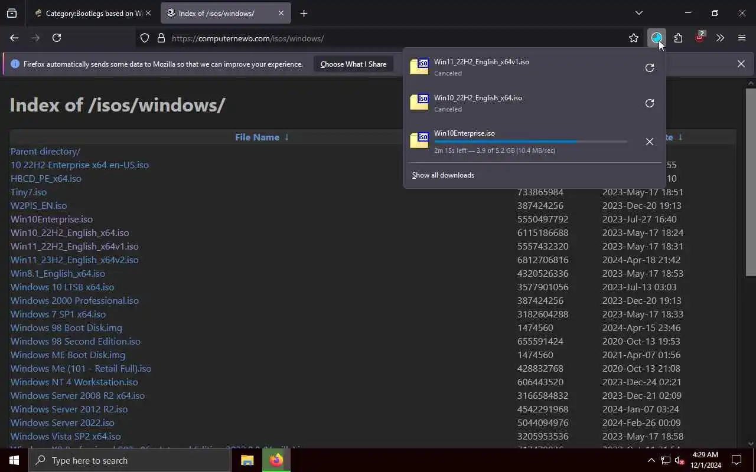The image size is (756, 472).
Task: Download Windows ME Boot Disk.img
Action: [x=68, y=355]
